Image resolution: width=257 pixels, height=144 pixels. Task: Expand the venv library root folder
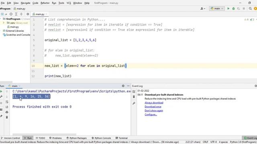coord(4,23)
